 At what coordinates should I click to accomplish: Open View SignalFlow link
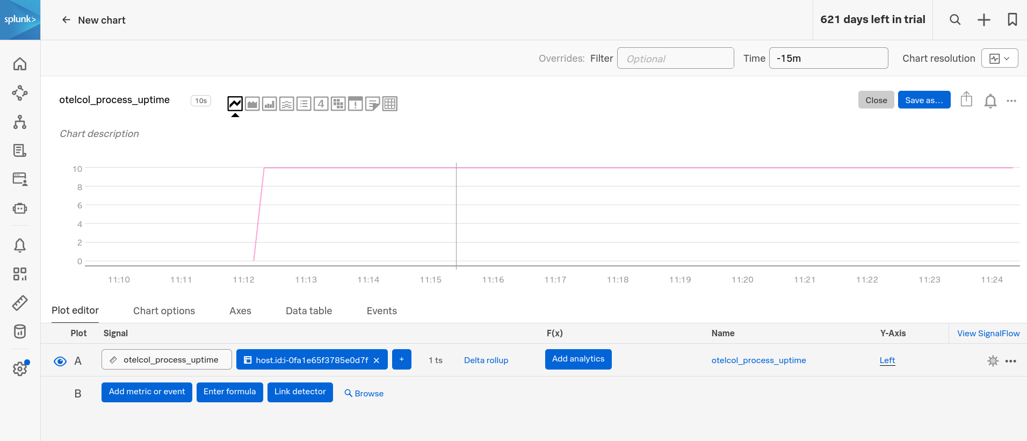988,334
